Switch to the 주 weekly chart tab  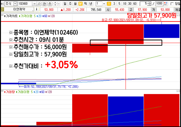(70, 4)
